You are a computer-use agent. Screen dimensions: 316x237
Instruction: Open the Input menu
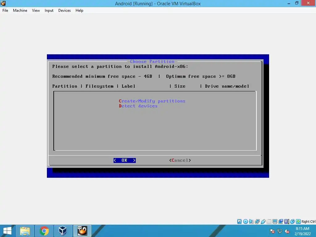pos(49,10)
